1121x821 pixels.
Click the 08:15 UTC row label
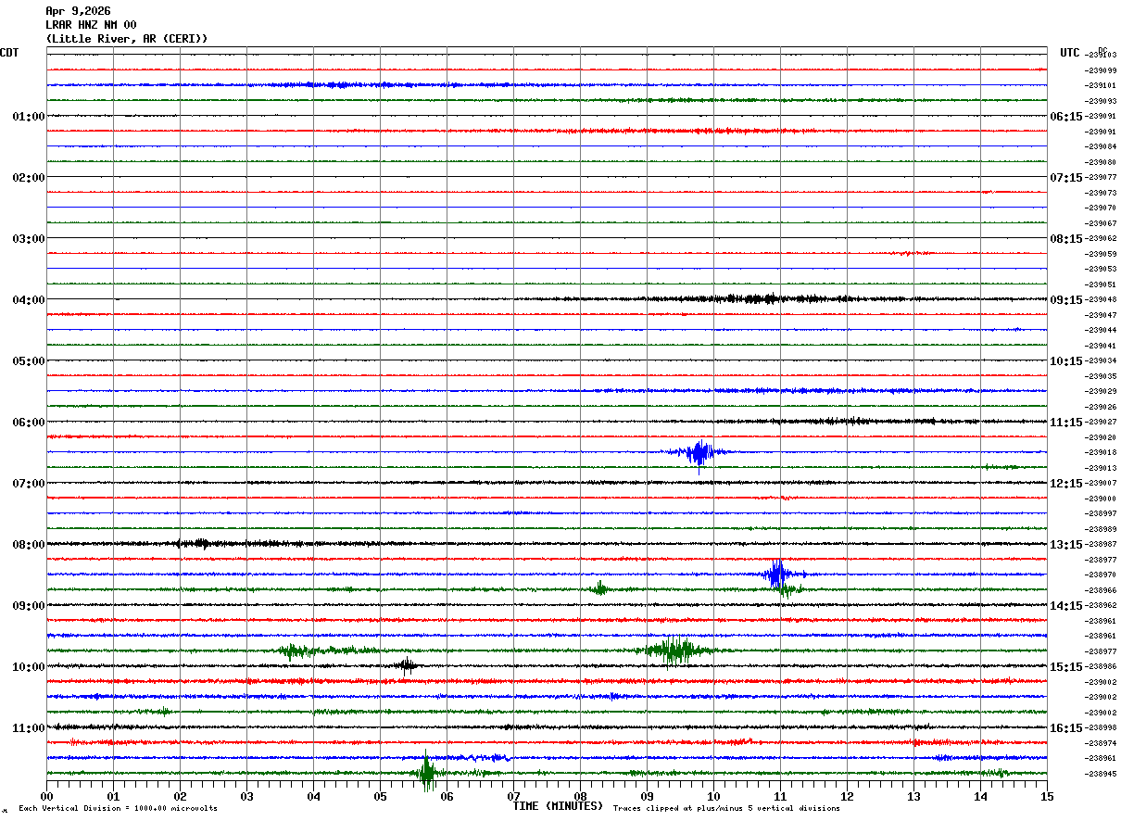point(1065,239)
